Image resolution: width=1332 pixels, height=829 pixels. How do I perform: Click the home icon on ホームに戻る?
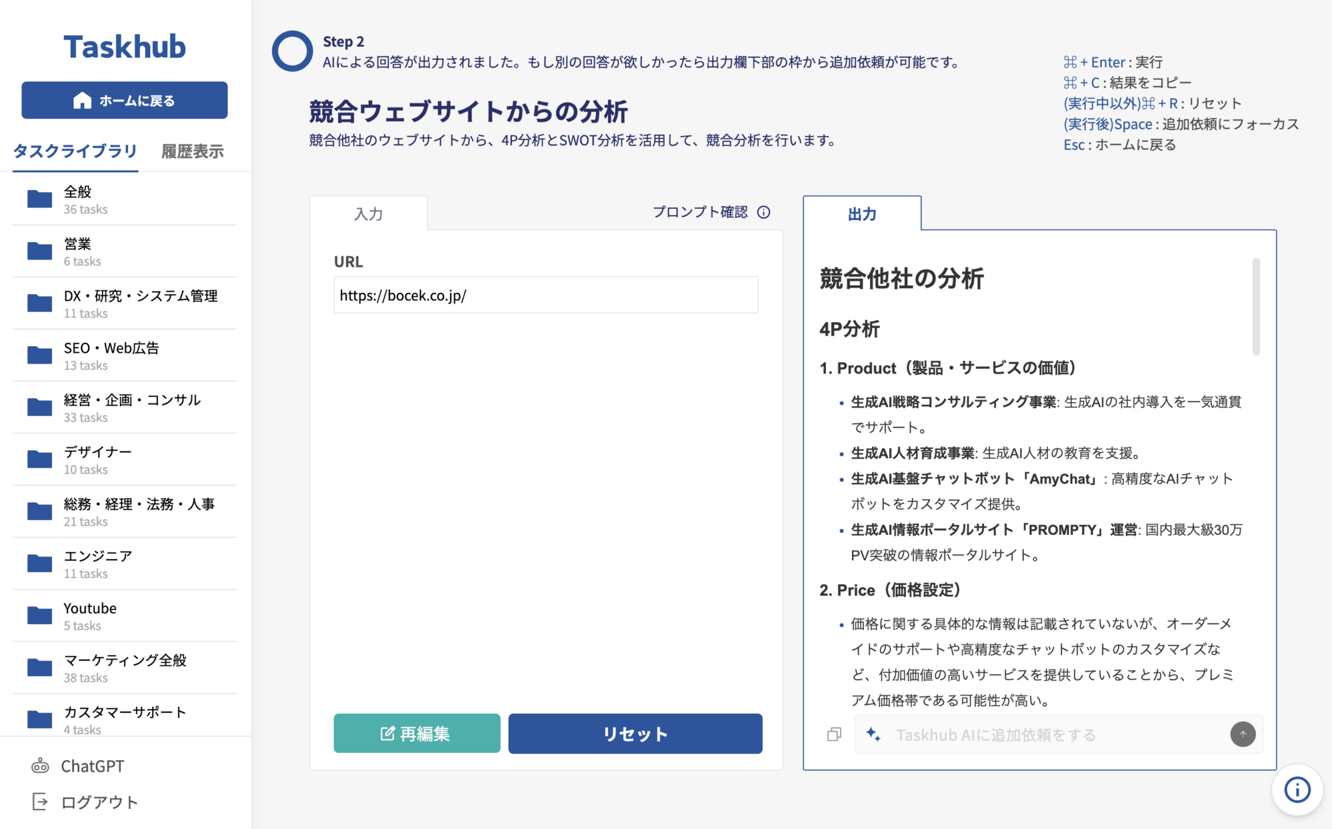click(83, 100)
